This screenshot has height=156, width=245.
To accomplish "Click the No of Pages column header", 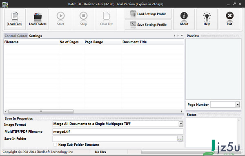I will click(x=71, y=42).
